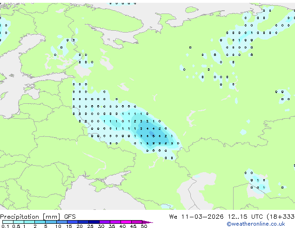Click the legend label '0.1'
Viewport: 295px width, 228px height.
[5, 226]
